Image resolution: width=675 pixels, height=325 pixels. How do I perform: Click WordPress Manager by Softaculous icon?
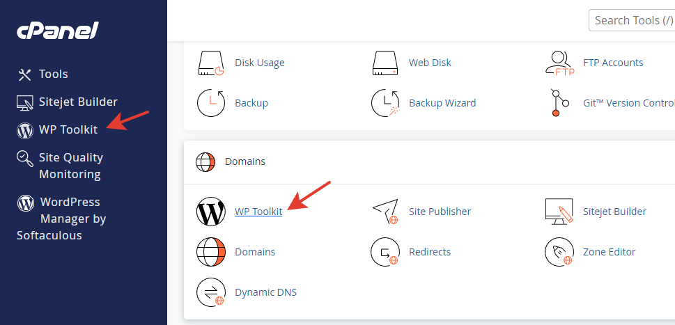coord(25,203)
